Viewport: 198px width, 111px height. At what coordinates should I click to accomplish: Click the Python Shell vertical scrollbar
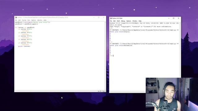click(x=180, y=50)
